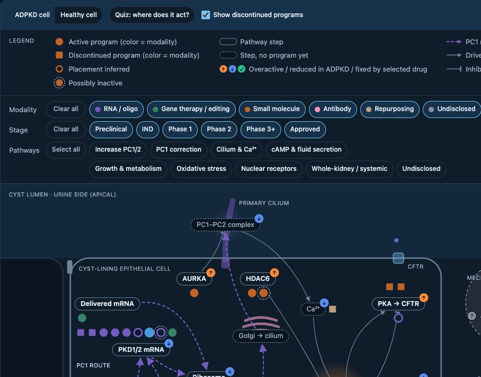Viewport: 481px width, 377px height.
Task: Click the Ca²⁺ pathway step
Action: [313, 309]
